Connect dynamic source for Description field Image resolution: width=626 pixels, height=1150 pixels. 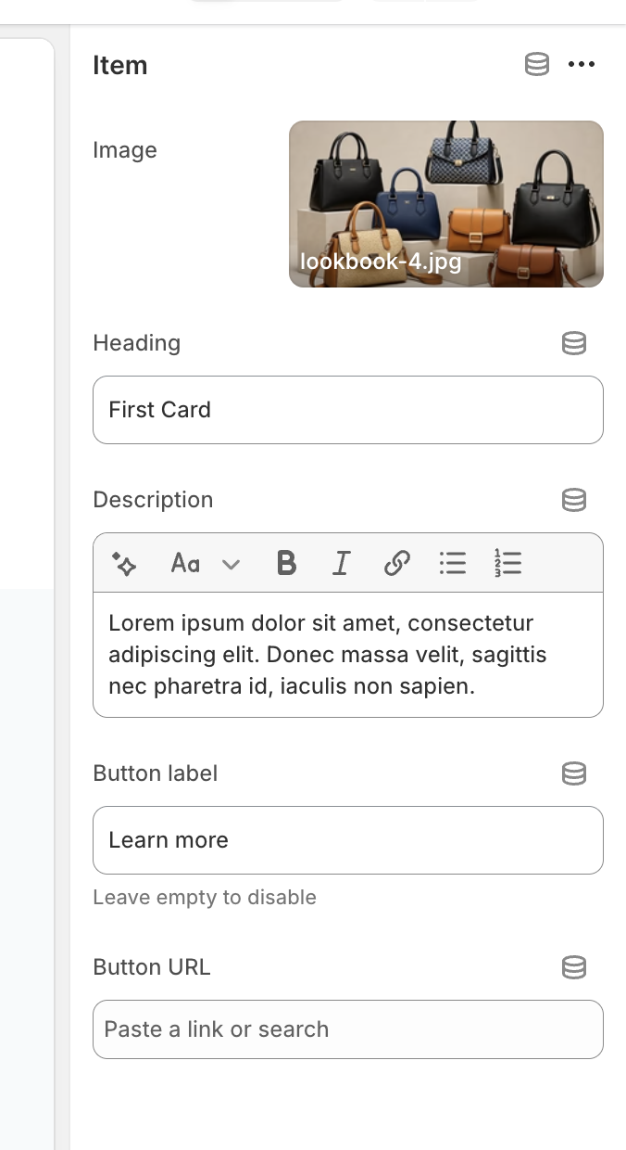click(x=574, y=500)
